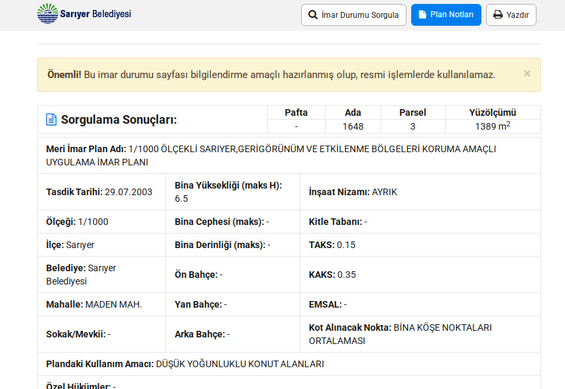Viewport: 565px width, 389px height.
Task: Click the Ön Bahçe cell
Action: pyautogui.click(x=233, y=275)
